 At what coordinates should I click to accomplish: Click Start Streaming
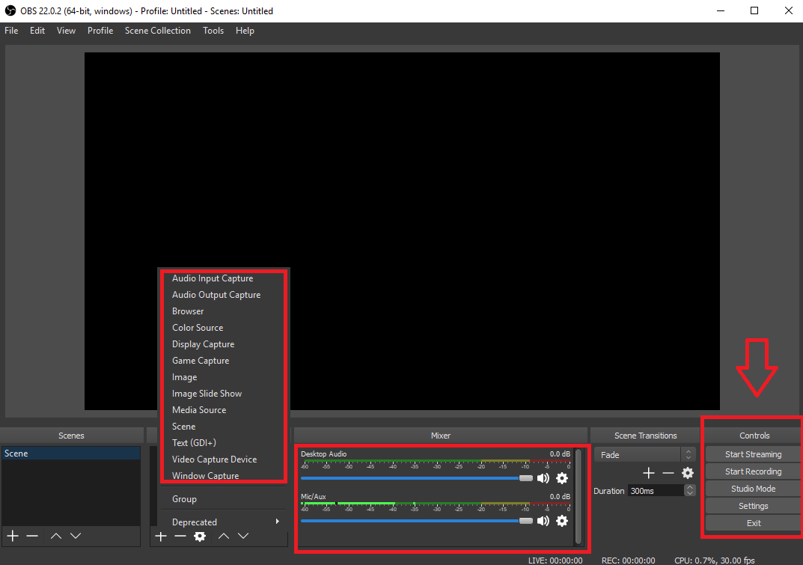(x=752, y=453)
